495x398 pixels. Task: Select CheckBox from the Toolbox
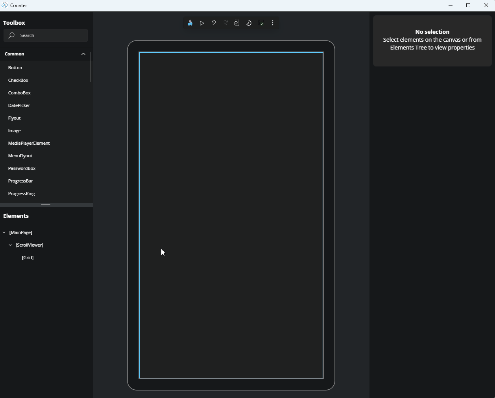(18, 80)
